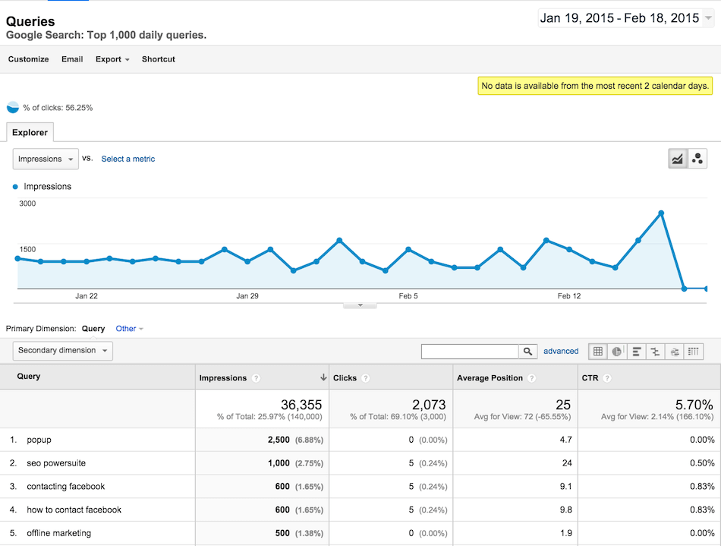Open the Impressions metric dropdown
Screen dimensions: 721x546
pos(46,159)
